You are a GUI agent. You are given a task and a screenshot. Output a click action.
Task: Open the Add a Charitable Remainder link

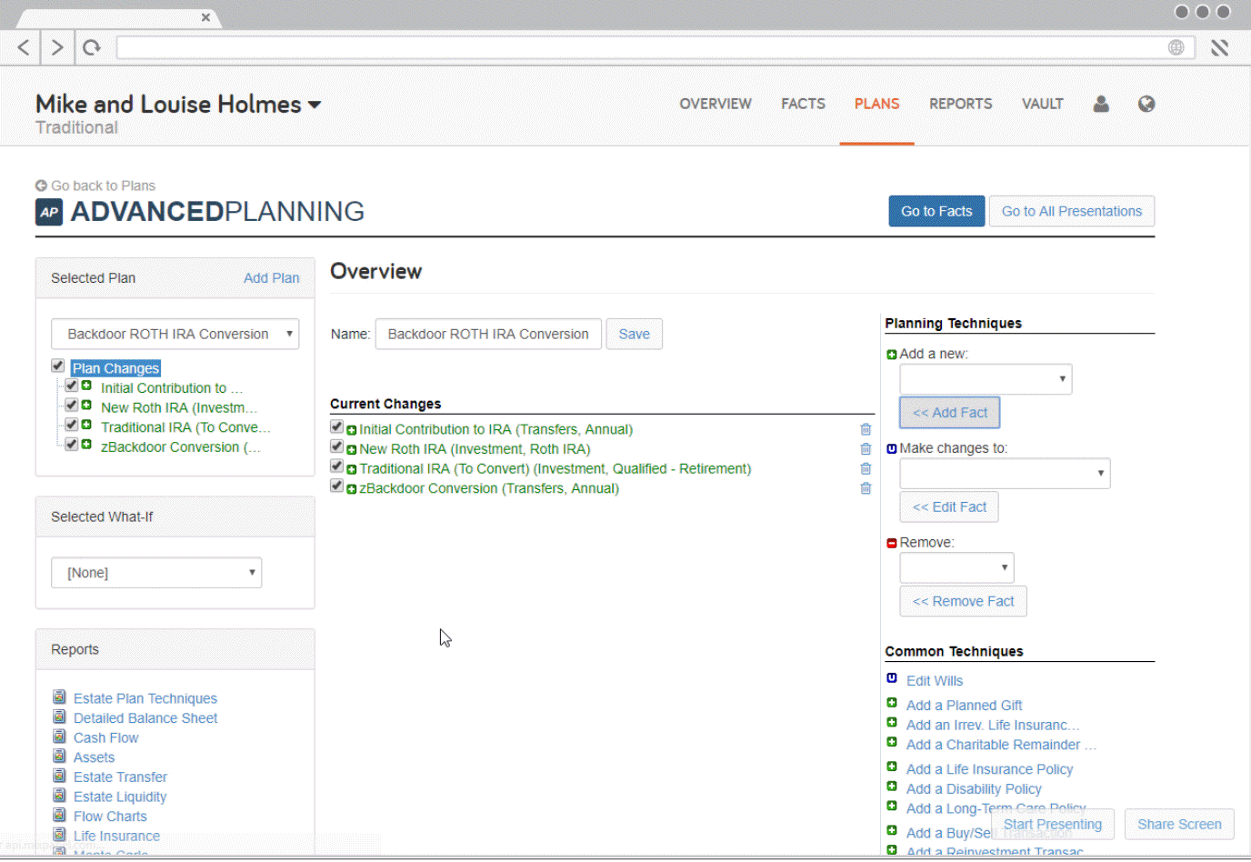click(x=1001, y=745)
